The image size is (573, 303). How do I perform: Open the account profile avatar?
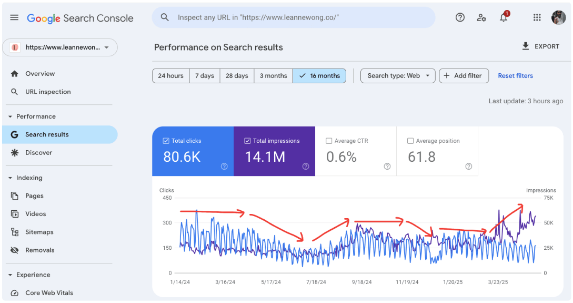[x=558, y=17]
